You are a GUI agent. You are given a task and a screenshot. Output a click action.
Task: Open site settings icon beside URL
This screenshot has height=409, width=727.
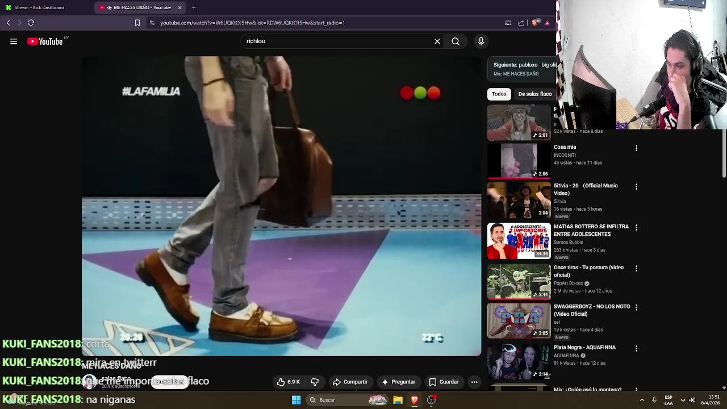click(x=152, y=23)
